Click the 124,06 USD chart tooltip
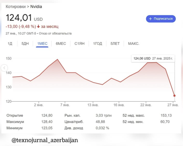Image resolution: width=183 pixels, height=146 pixels. click(153, 58)
